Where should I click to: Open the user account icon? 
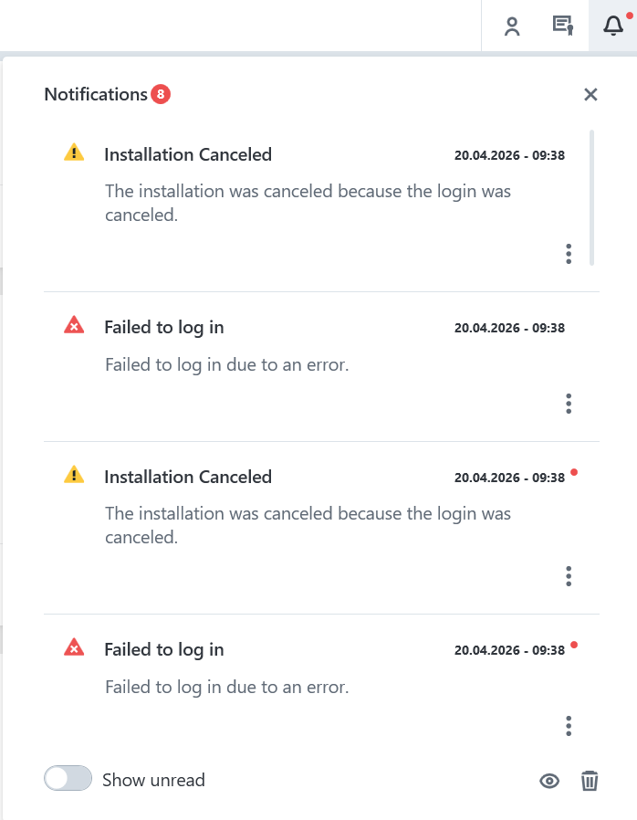pyautogui.click(x=512, y=26)
